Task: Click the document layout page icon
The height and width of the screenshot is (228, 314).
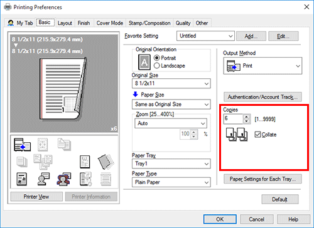Action: pyautogui.click(x=21, y=179)
